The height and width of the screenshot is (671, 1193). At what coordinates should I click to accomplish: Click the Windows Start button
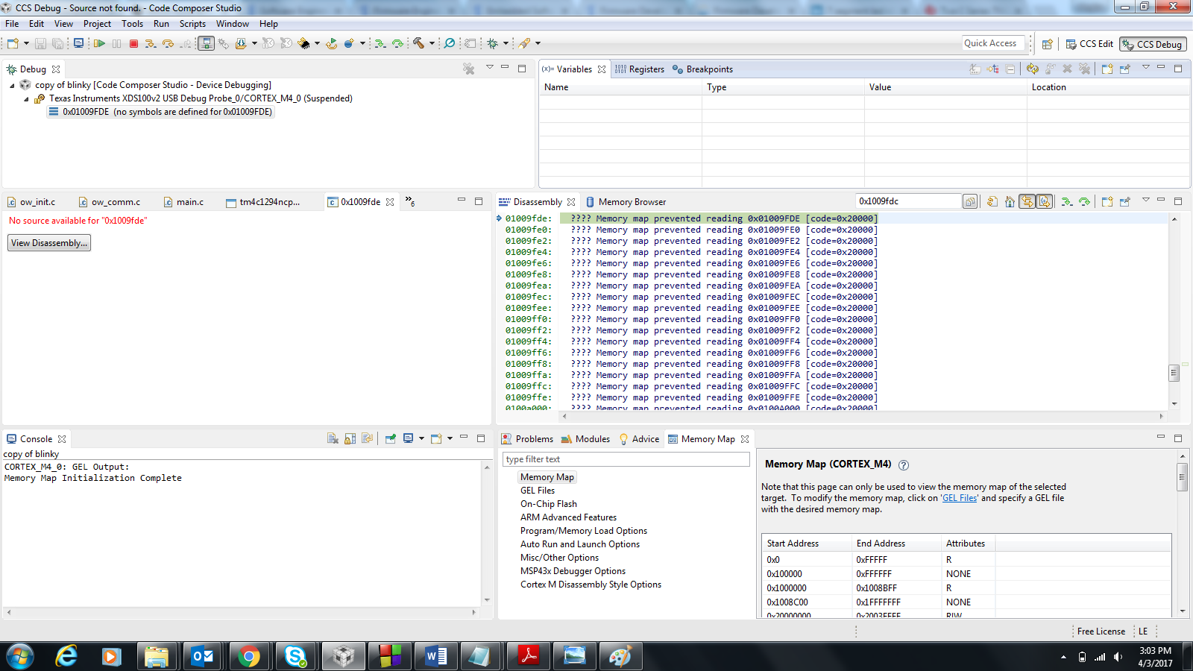(x=20, y=656)
